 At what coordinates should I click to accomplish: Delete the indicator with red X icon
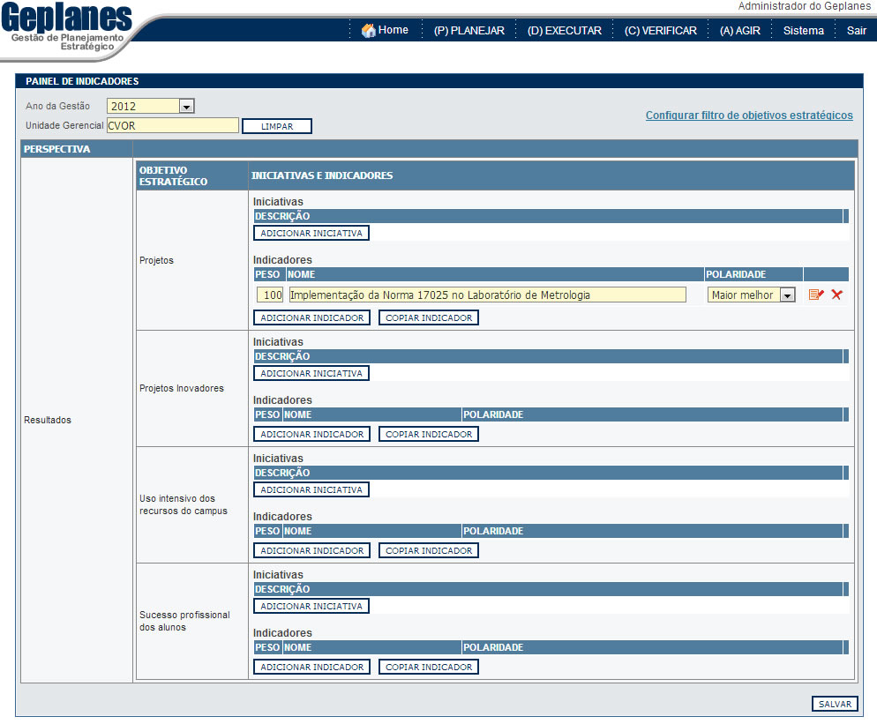[836, 295]
